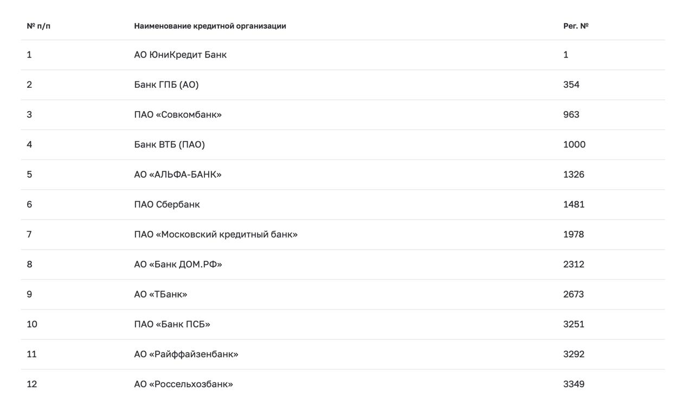Click on АО «Банк ДОМ.РФ» name

pos(178,265)
